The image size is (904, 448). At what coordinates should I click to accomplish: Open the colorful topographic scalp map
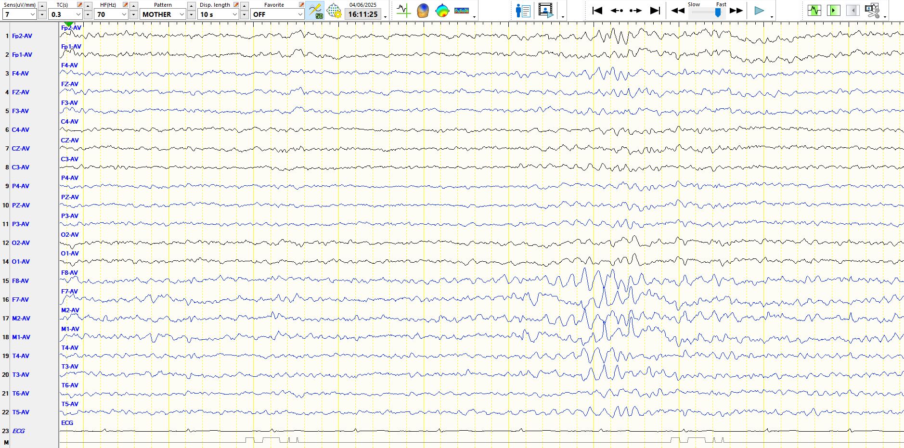click(442, 11)
